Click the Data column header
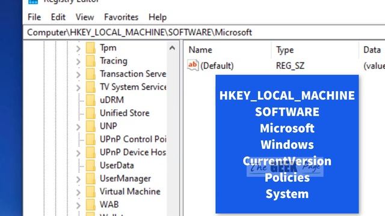 click(372, 50)
